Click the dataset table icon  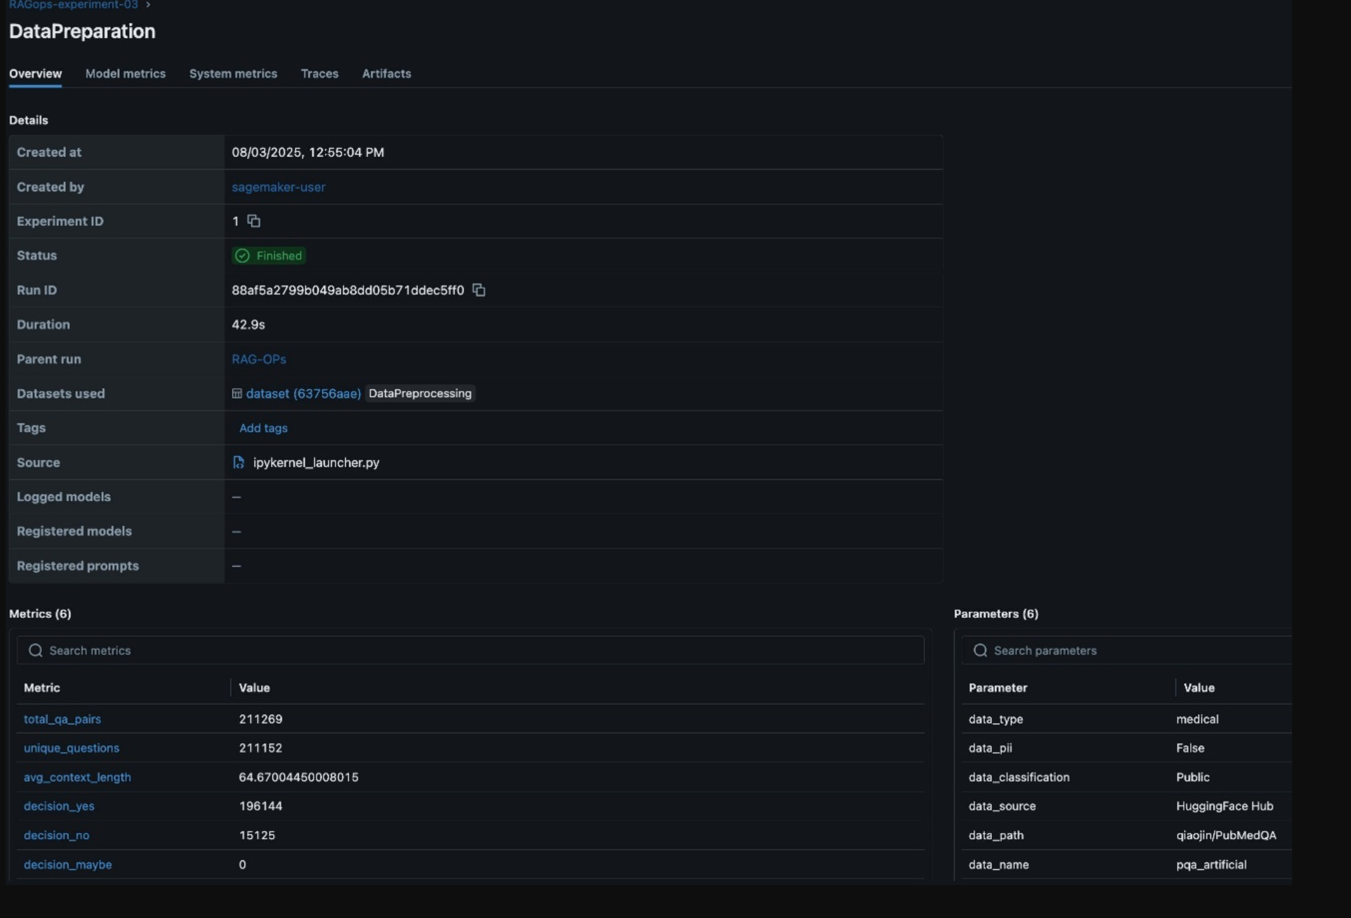[x=237, y=393]
